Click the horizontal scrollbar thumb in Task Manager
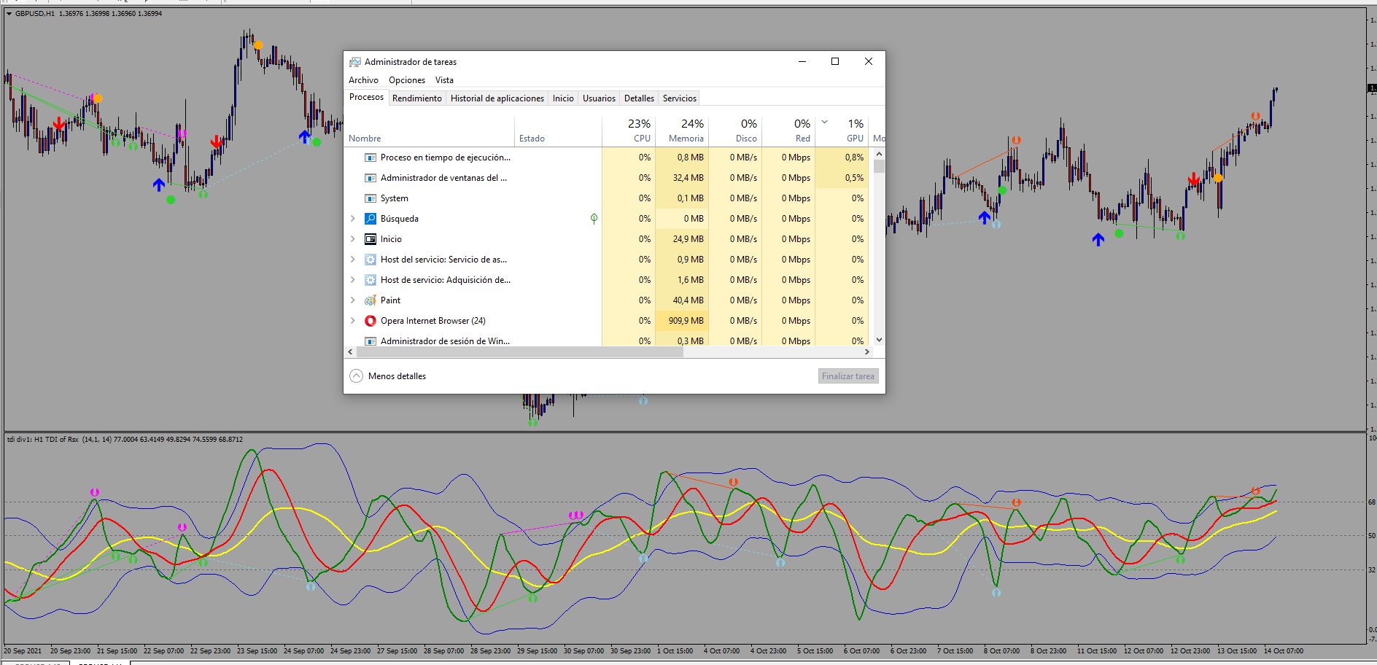This screenshot has width=1377, height=665. point(519,351)
